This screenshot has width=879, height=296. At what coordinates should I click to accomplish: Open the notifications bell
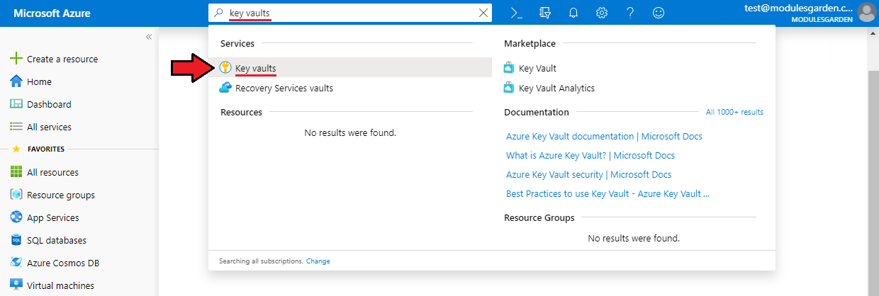tap(573, 13)
